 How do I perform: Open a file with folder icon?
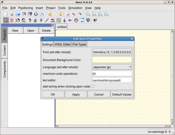pos(18,14)
